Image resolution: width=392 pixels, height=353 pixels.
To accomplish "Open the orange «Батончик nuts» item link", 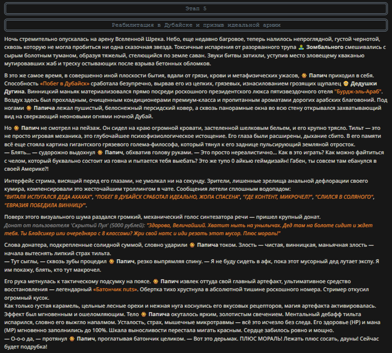I will [x=115, y=289].
